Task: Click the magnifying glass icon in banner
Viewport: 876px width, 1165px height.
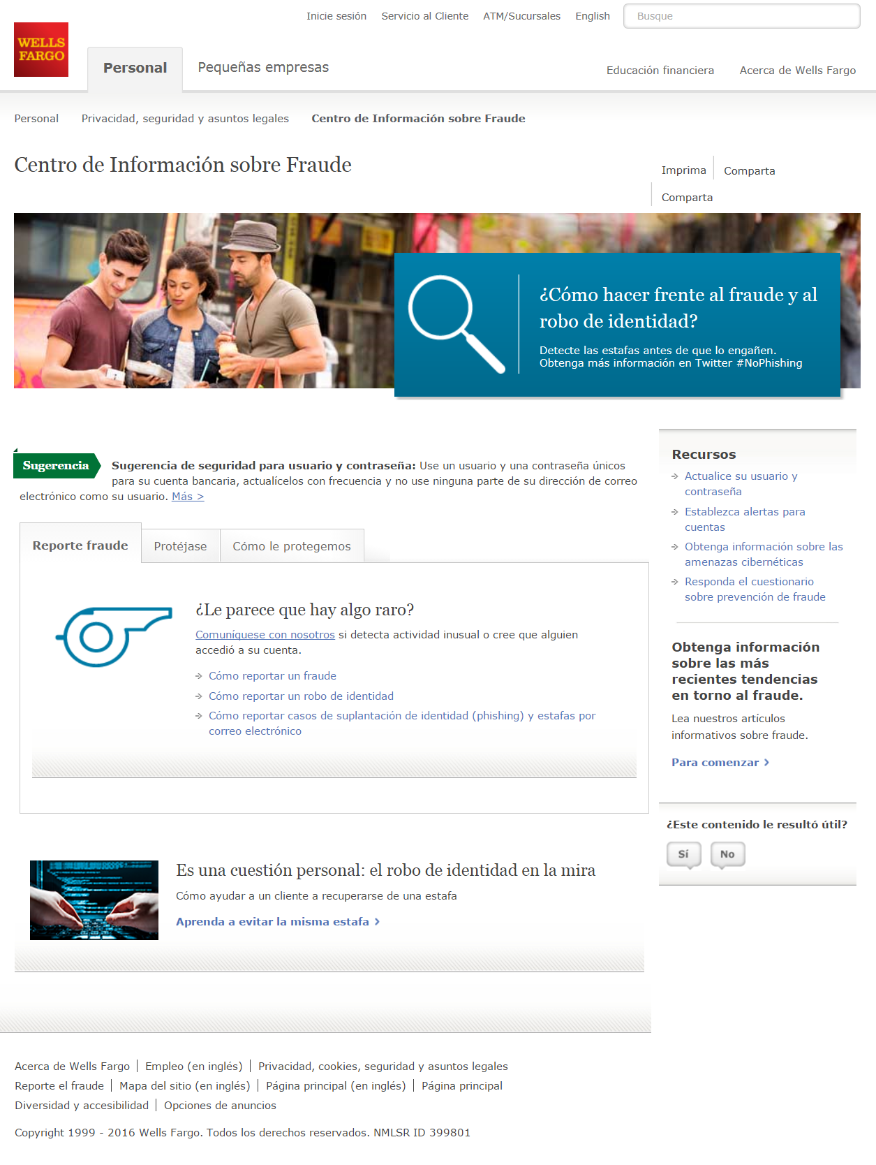Action: [456, 325]
